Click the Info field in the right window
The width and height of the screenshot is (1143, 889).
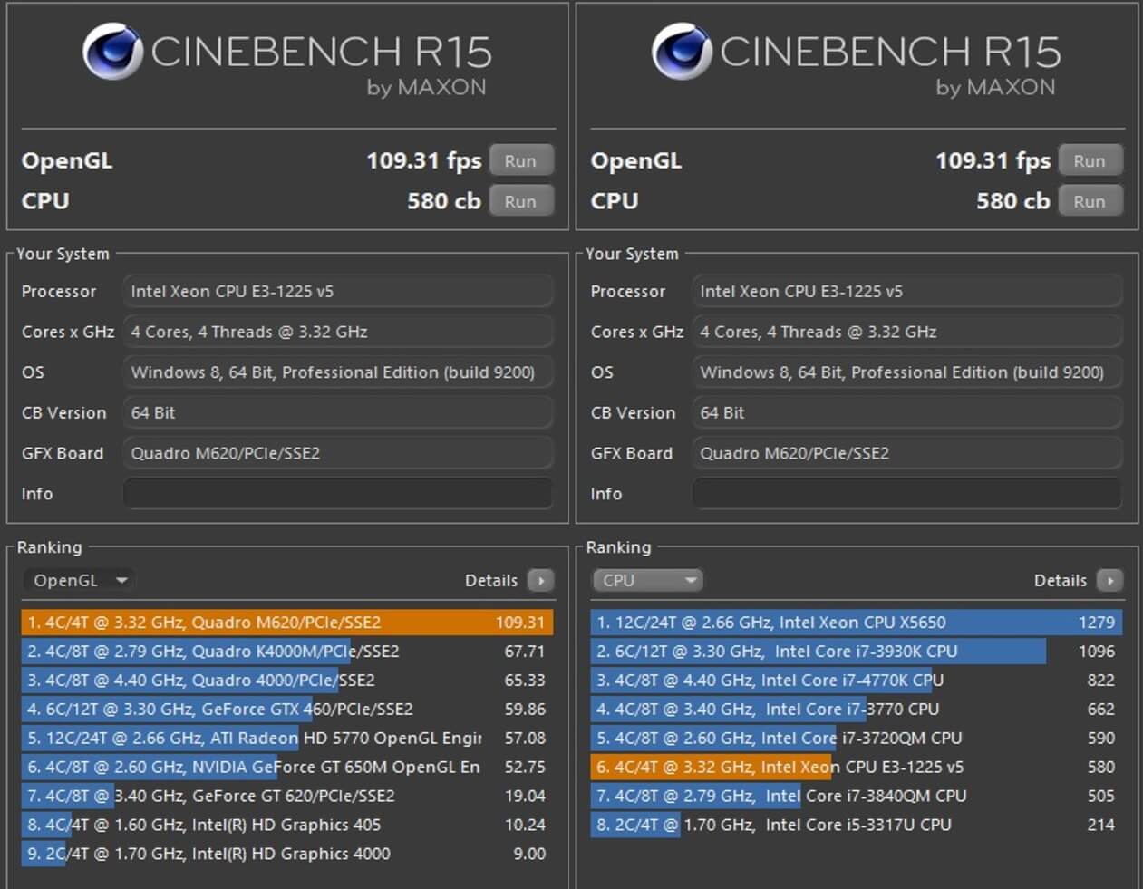click(906, 494)
